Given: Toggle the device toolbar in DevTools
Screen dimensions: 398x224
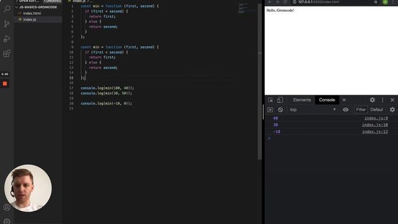Looking at the screenshot, I should coord(280,100).
